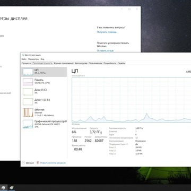Select Диск 1 (D: E:) graph icon
Viewport: 191px width, 191px height.
28,102
